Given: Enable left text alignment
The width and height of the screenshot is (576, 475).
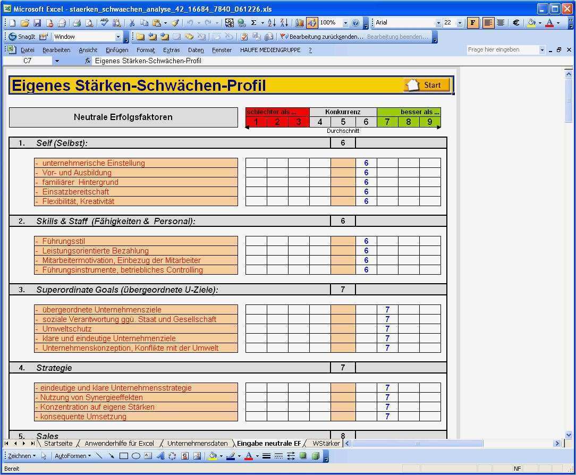Looking at the screenshot, I should [488, 22].
